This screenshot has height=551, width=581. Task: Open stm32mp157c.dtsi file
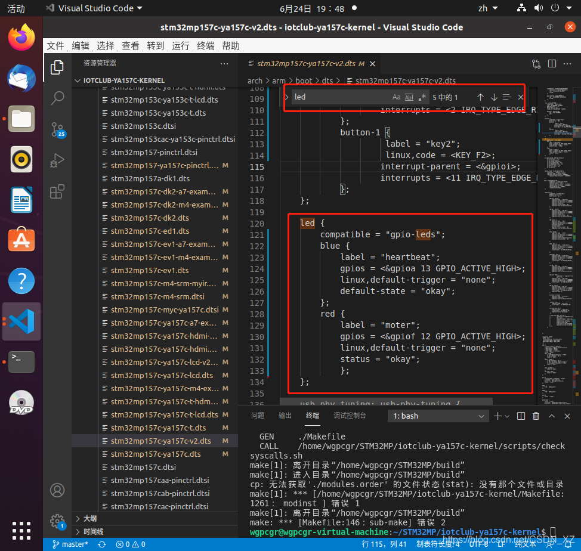(x=143, y=467)
